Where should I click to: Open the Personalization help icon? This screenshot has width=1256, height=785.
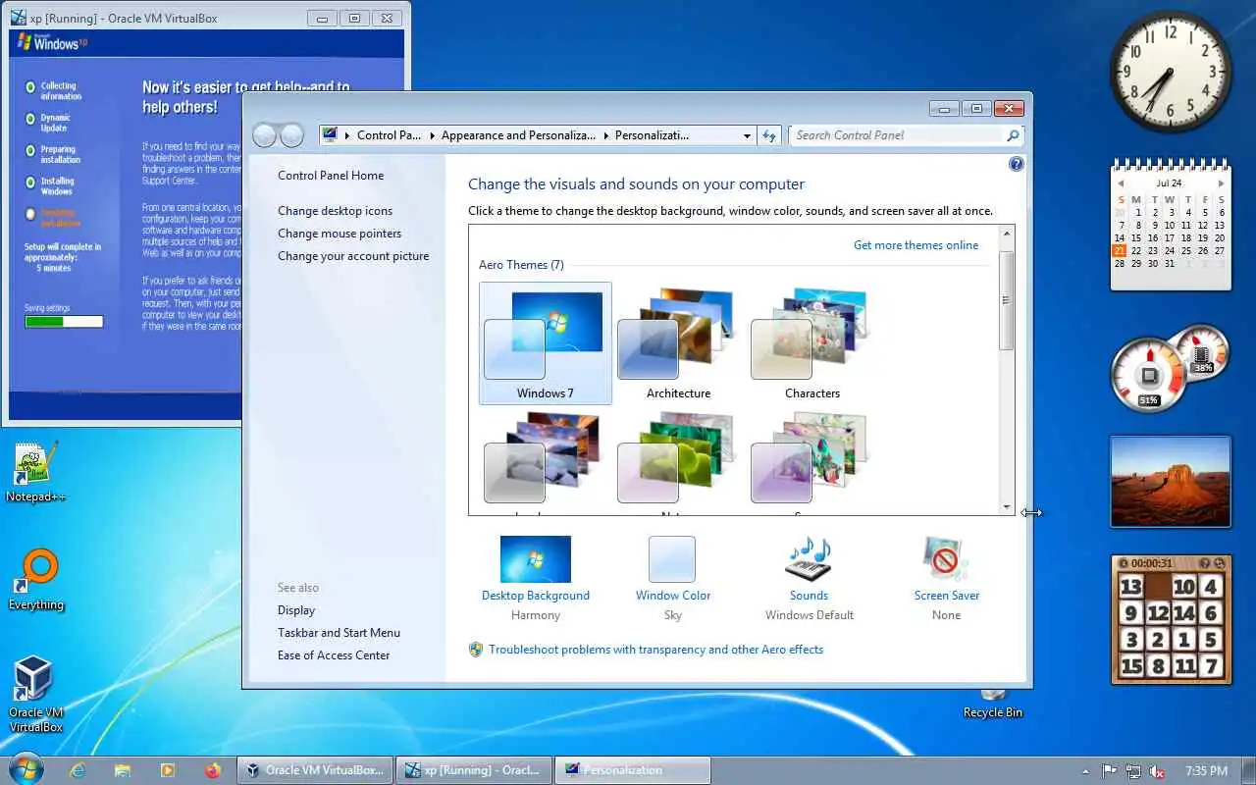(x=1016, y=164)
